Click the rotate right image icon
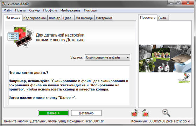 (146, 113)
